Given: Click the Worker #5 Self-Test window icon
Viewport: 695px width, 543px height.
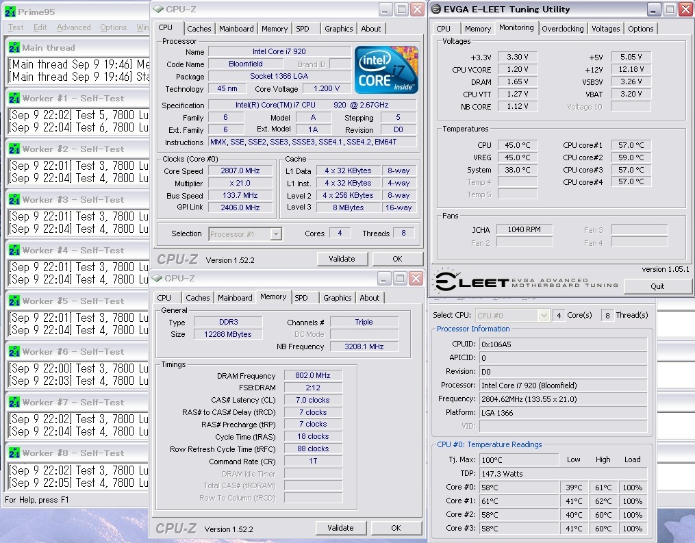Looking at the screenshot, I should (x=14, y=301).
